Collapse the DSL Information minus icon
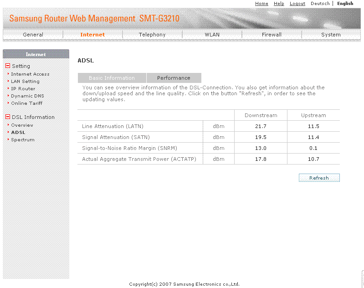Image resolution: width=364 pixels, height=288 pixels. point(8,117)
